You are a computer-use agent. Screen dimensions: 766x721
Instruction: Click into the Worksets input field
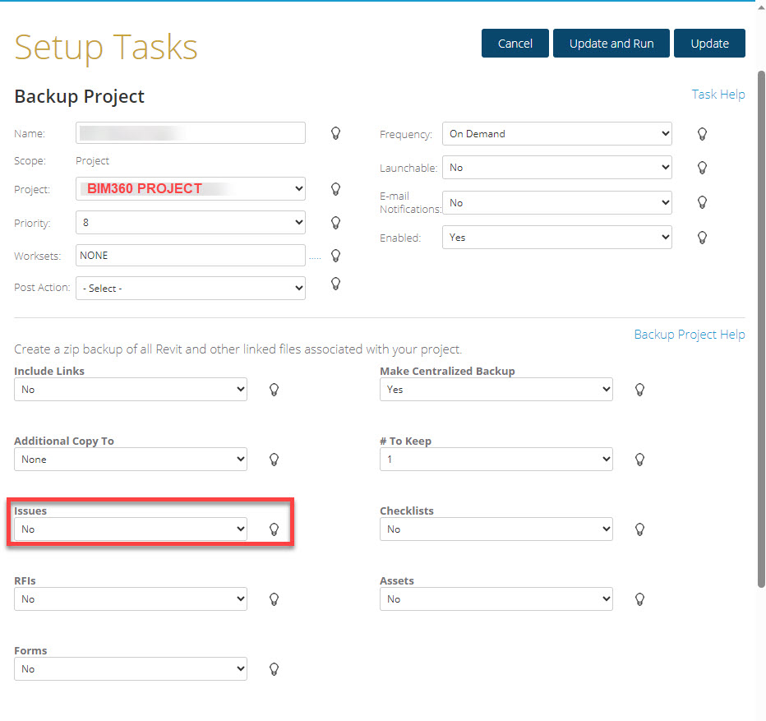pyautogui.click(x=190, y=256)
